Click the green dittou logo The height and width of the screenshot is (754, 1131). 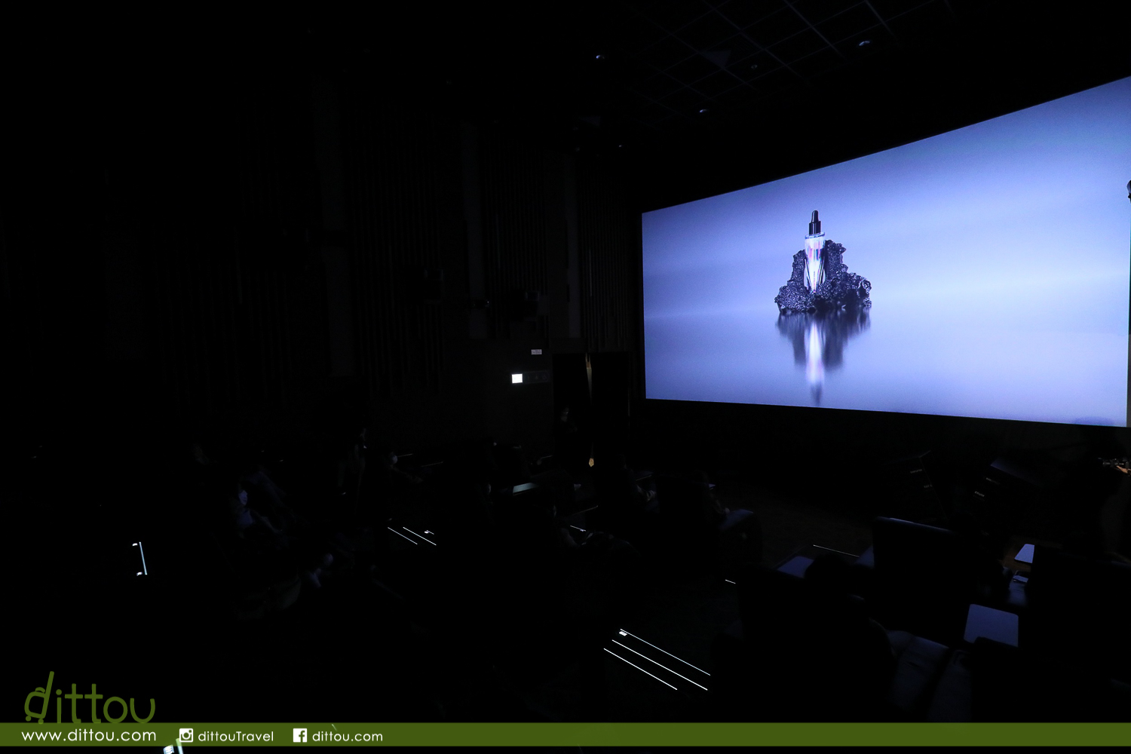[x=89, y=701]
